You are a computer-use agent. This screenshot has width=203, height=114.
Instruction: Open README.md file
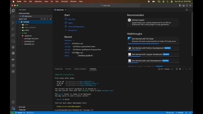click(x=29, y=44)
